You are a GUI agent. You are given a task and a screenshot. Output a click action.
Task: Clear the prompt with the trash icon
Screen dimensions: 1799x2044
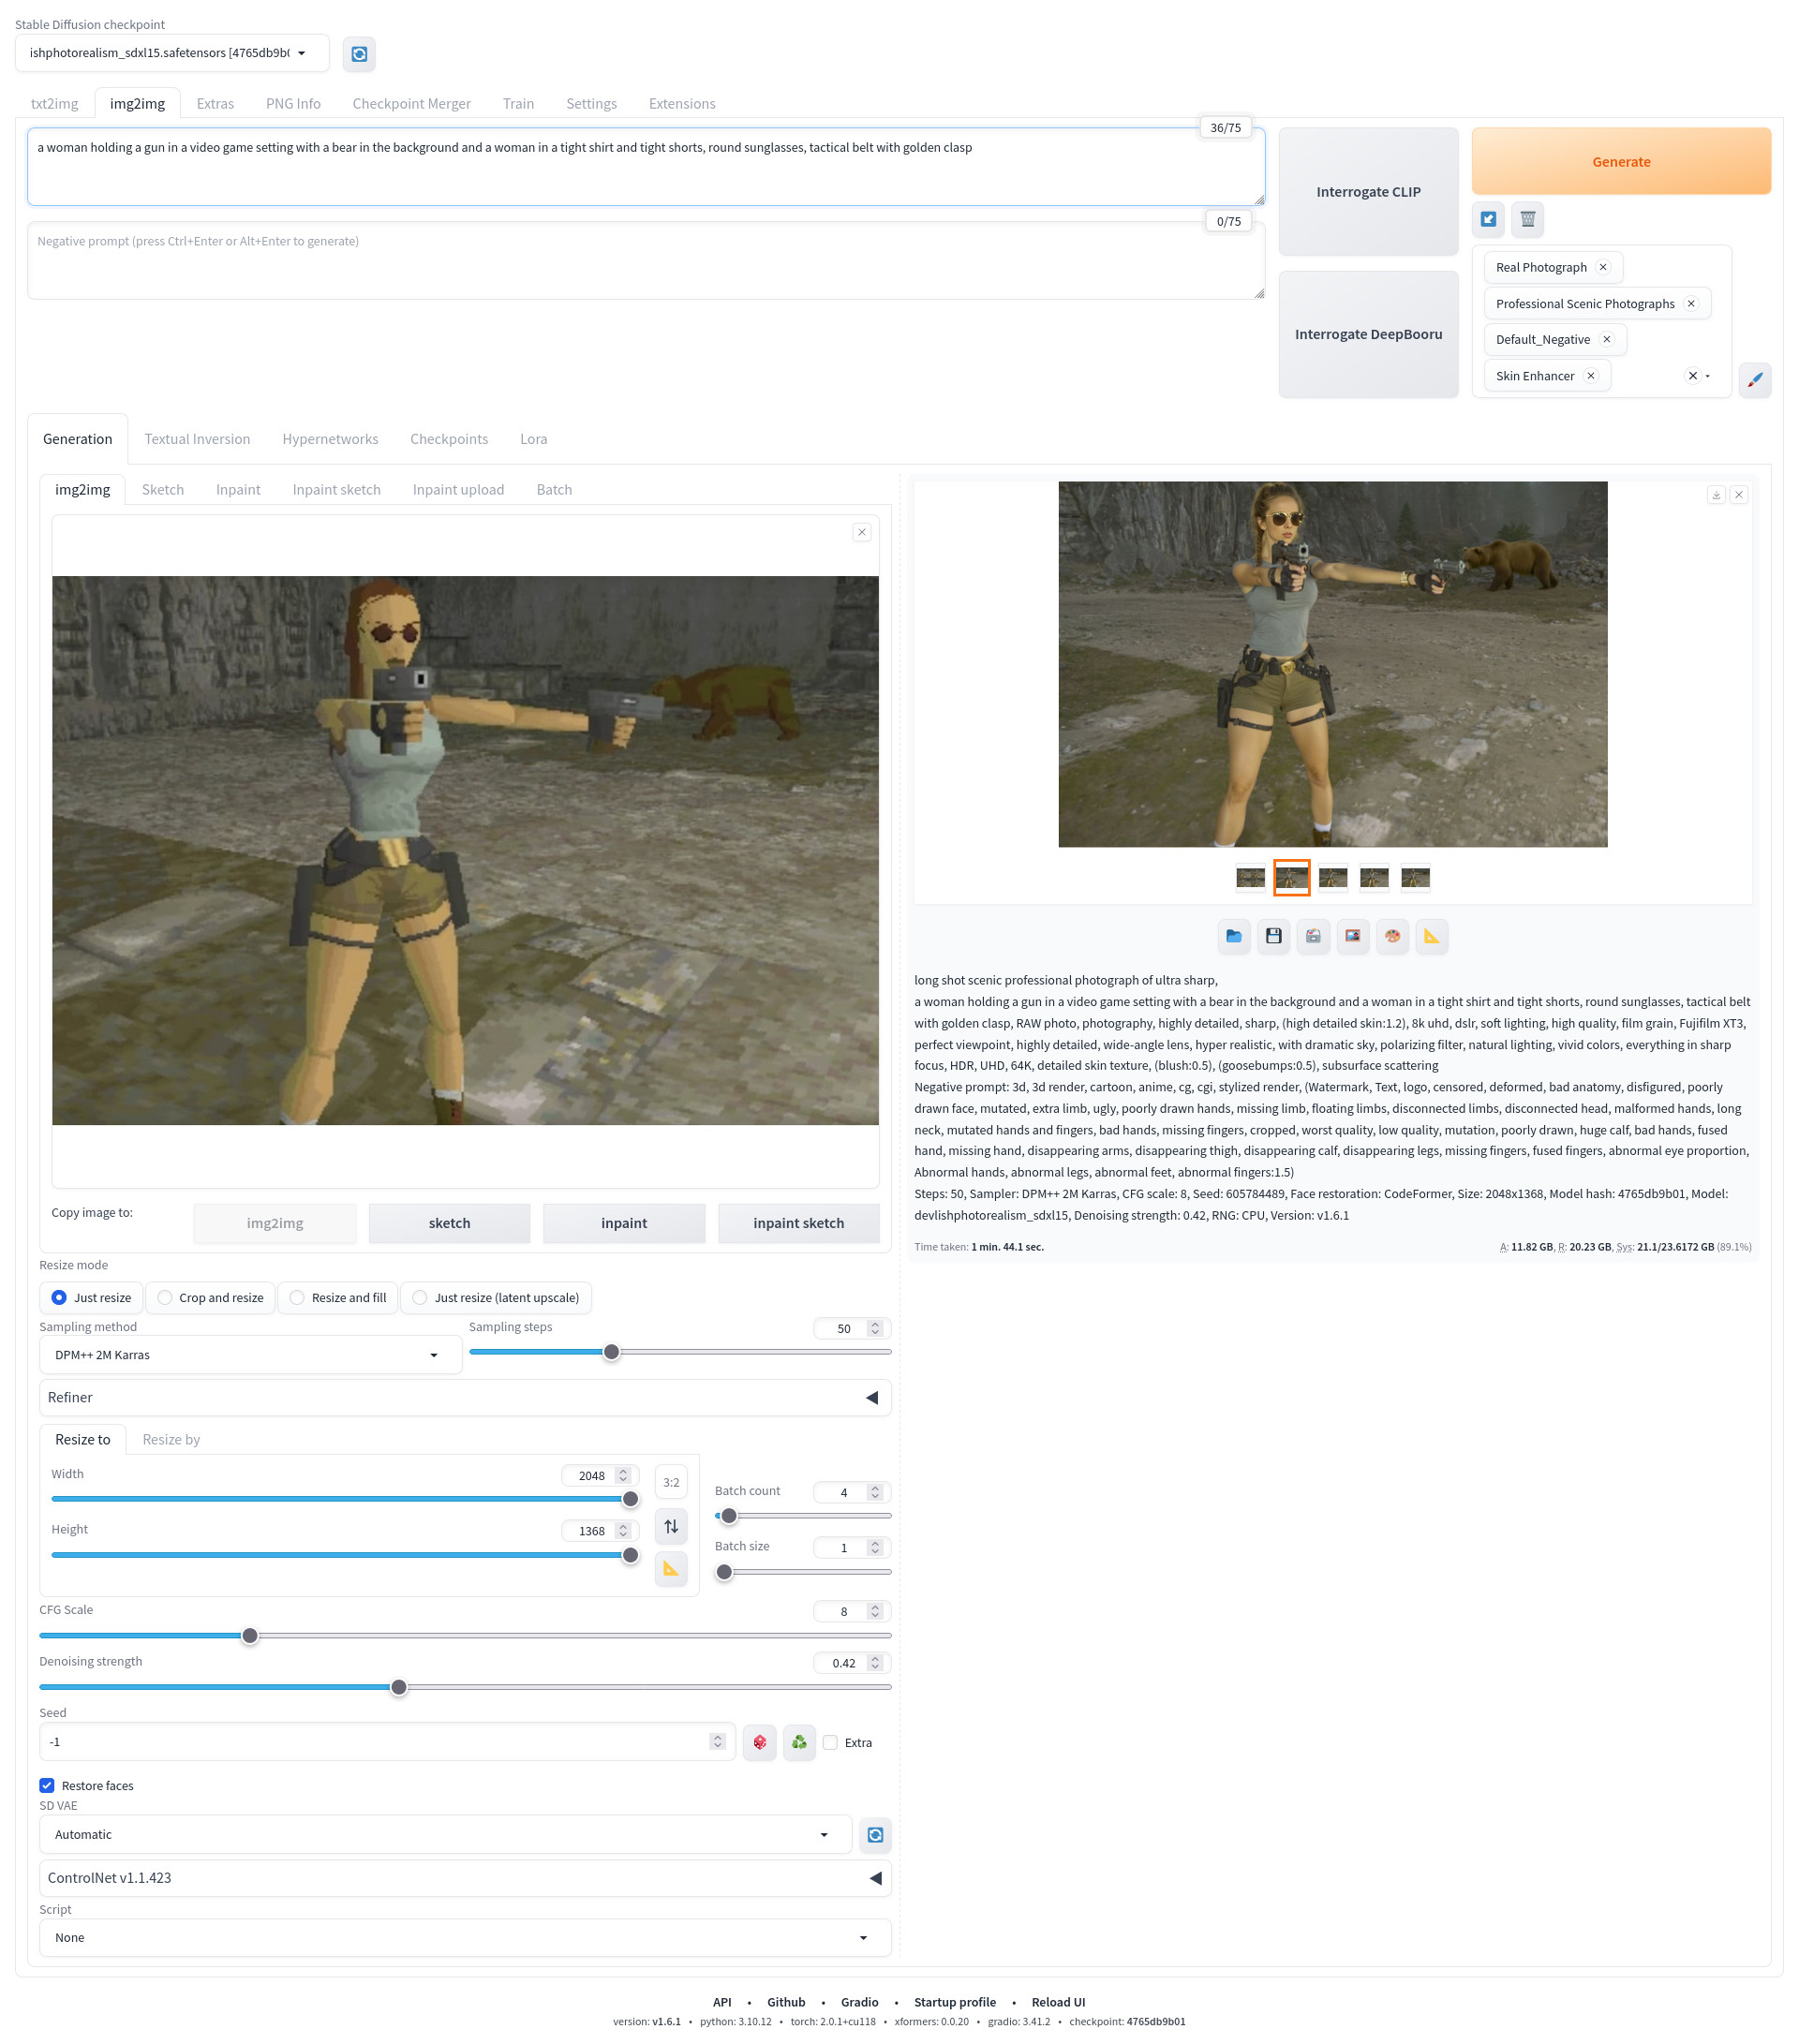click(1528, 219)
